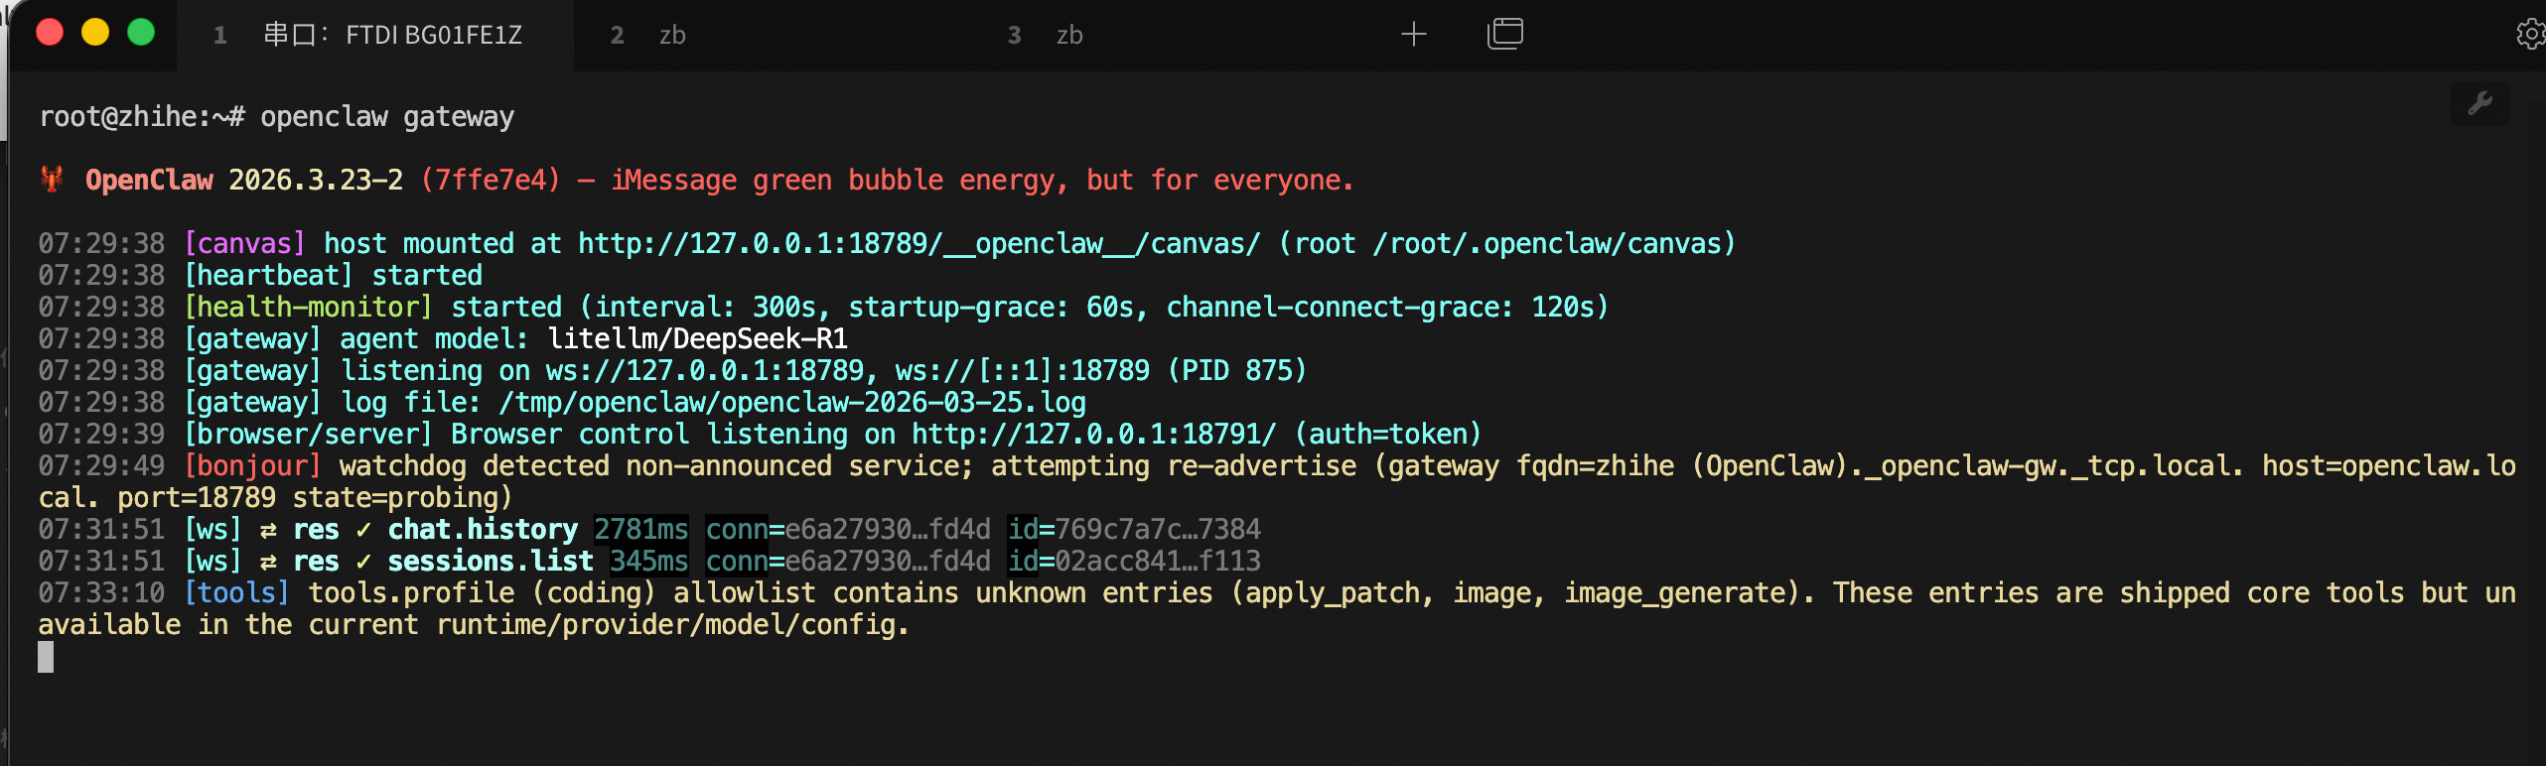Viewport: 2546px width, 766px height.
Task: Switch to tab 2 named zb
Action: [773, 36]
